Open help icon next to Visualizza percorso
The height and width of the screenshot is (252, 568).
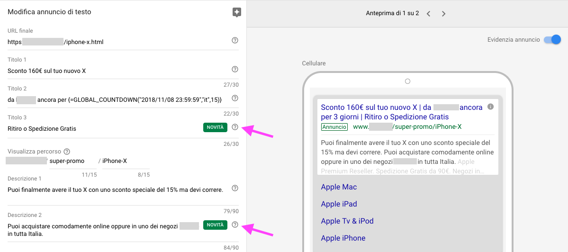click(x=67, y=152)
